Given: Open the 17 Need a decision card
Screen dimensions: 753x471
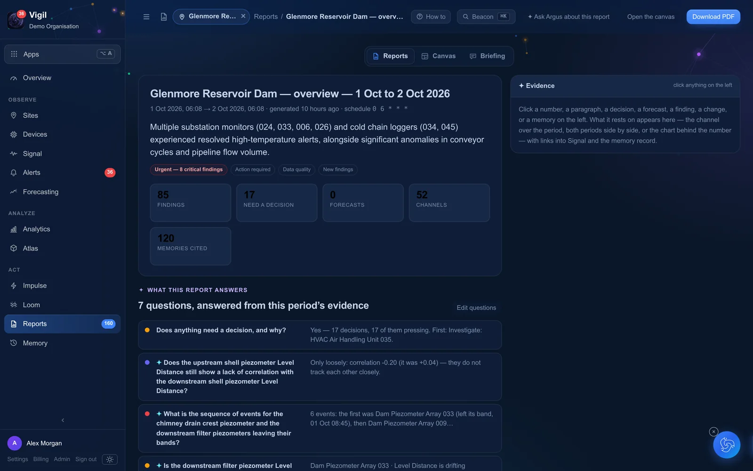Looking at the screenshot, I should [x=277, y=203].
